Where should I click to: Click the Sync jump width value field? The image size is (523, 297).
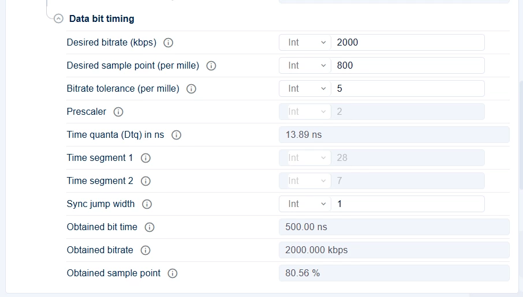tap(408, 204)
